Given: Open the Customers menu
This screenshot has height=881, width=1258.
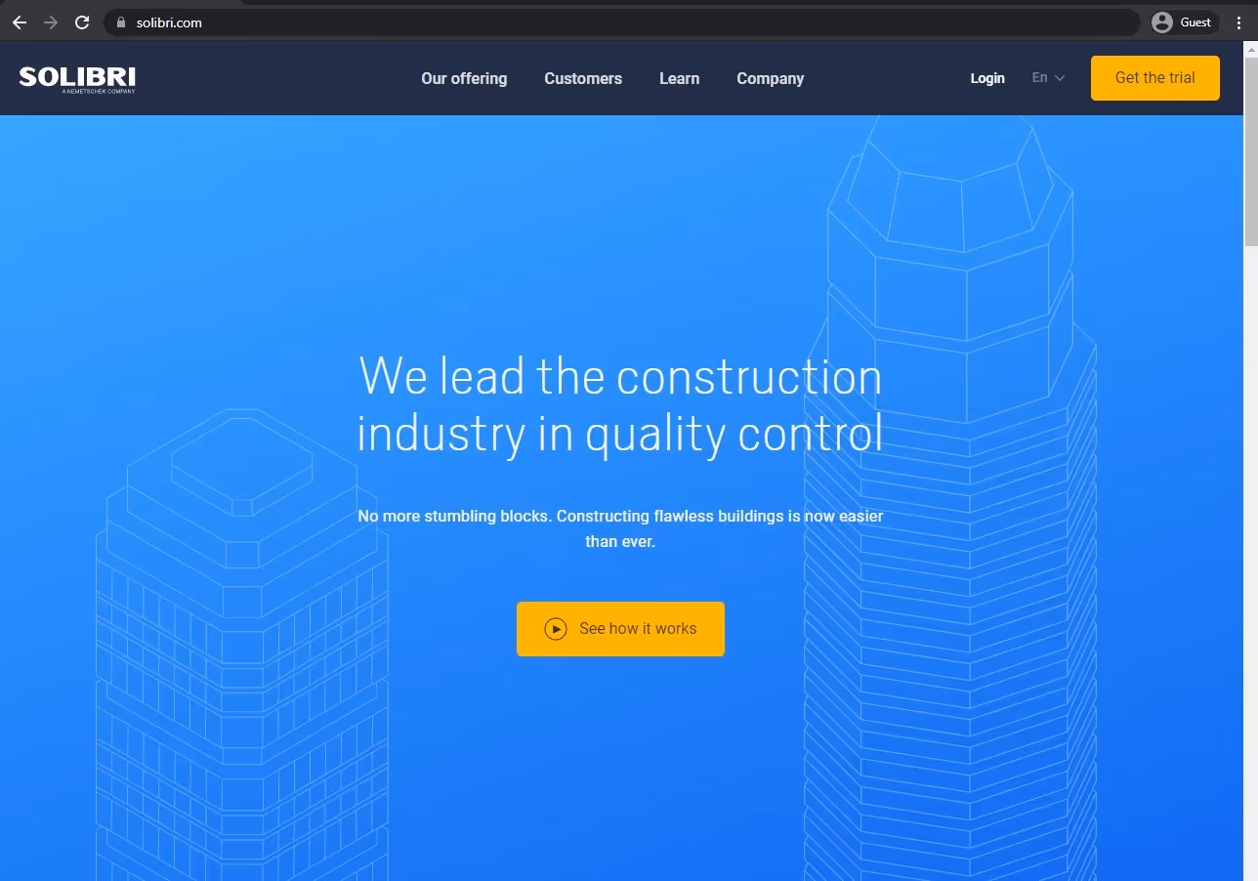Looking at the screenshot, I should pyautogui.click(x=583, y=78).
